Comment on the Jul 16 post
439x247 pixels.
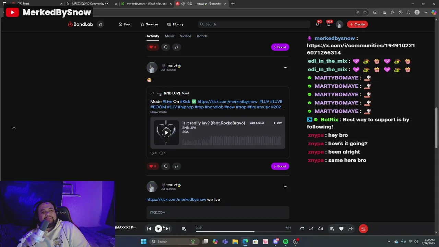click(x=166, y=166)
